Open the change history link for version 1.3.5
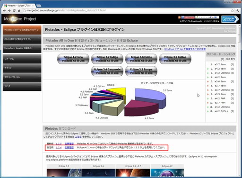Viewport: 242px width, 178px height. (69, 144)
